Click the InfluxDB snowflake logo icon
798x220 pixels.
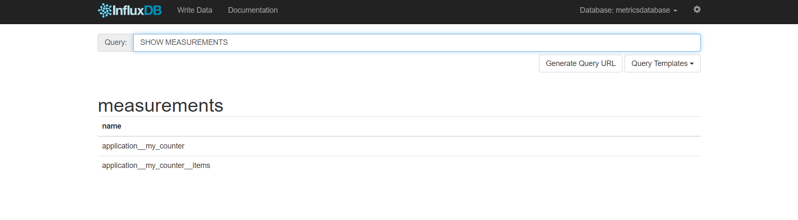click(x=105, y=10)
